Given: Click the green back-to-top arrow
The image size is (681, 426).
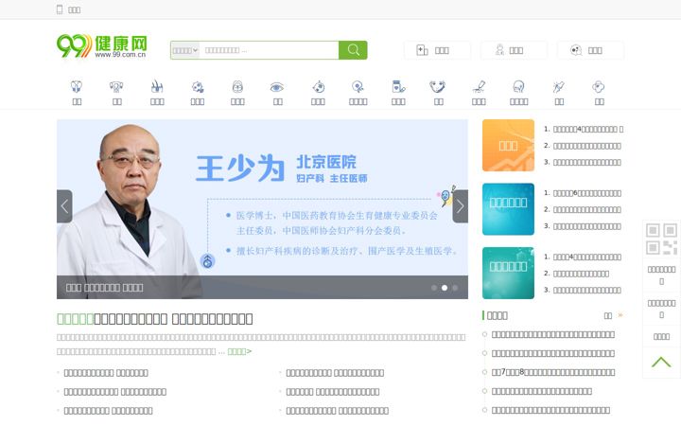Looking at the screenshot, I should click(x=661, y=362).
